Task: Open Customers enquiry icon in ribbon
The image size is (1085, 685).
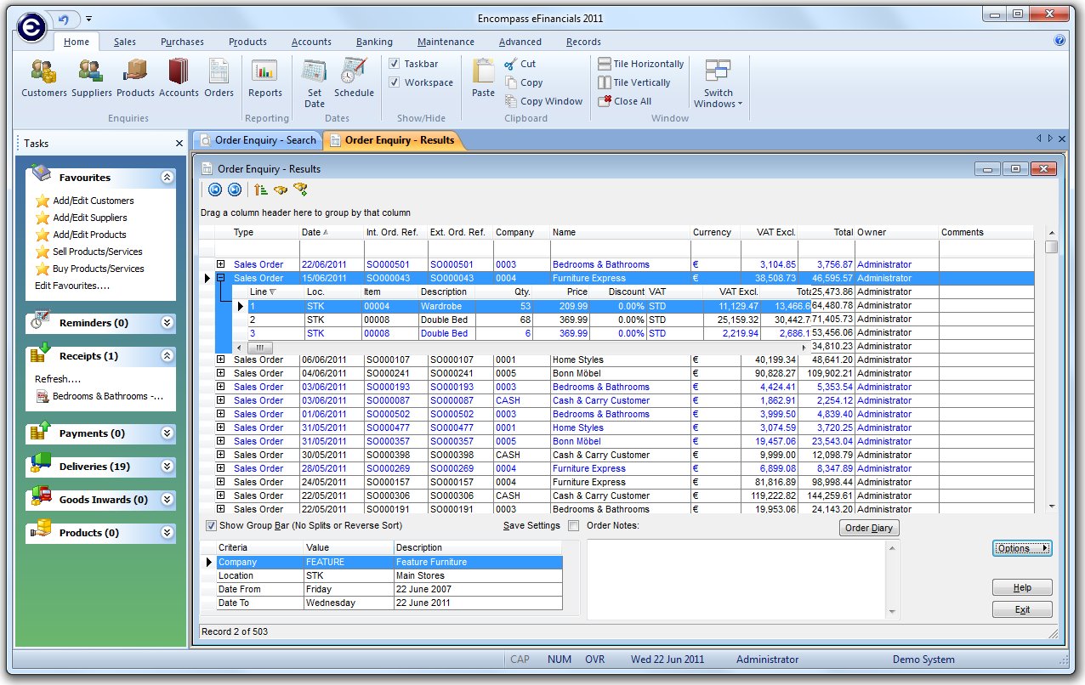Action: click(x=43, y=78)
